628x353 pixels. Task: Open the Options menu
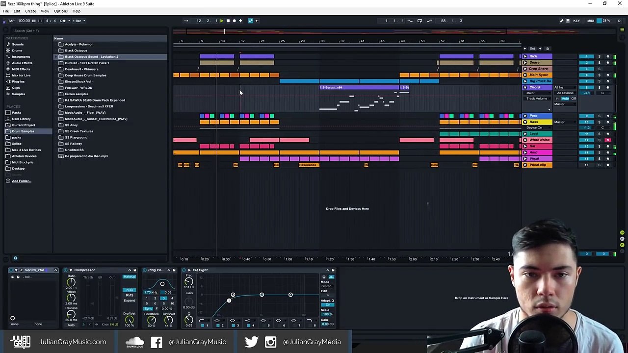(x=61, y=11)
